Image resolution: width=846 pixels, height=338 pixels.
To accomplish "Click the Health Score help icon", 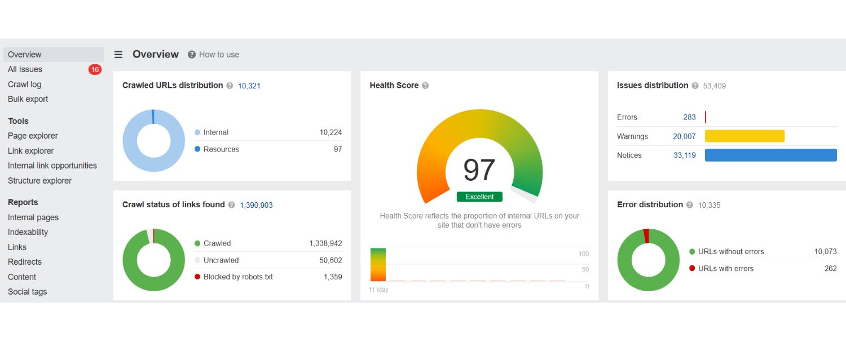I will [426, 85].
